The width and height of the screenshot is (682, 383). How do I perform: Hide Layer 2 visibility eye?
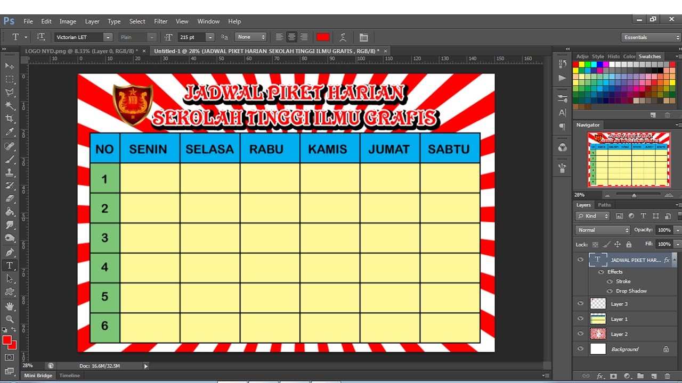pos(581,334)
